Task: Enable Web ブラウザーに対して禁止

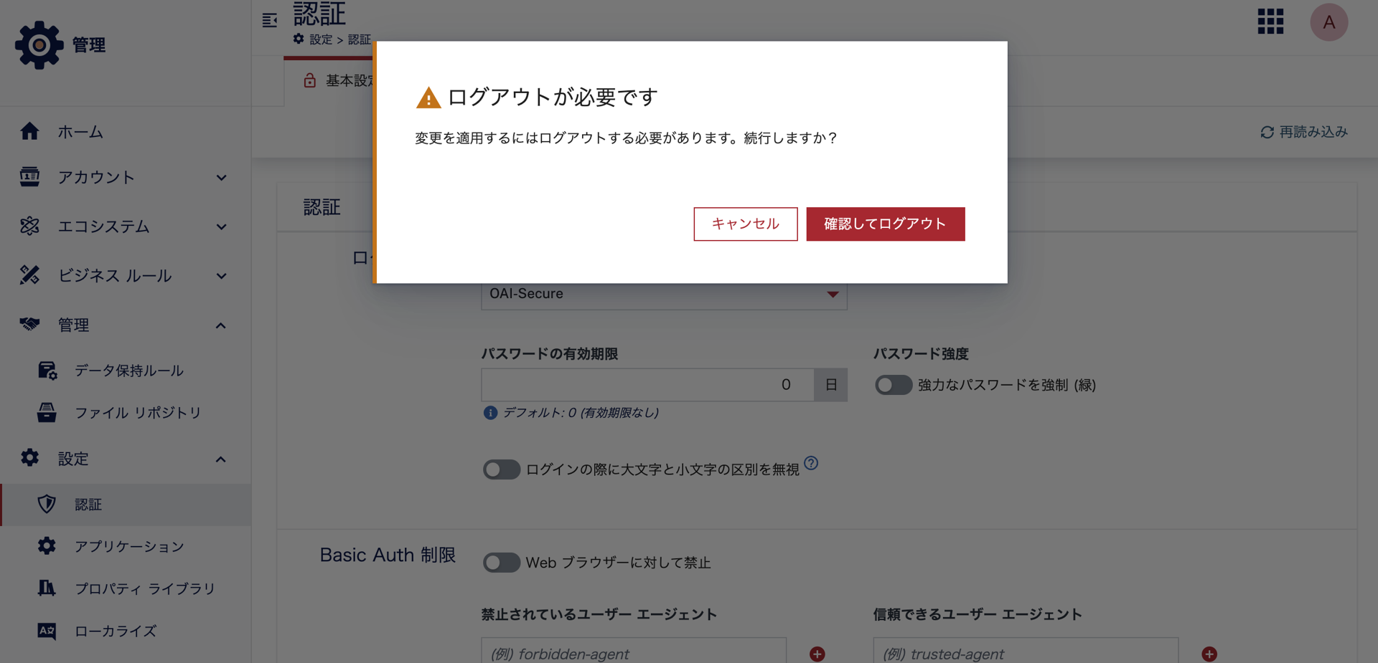Action: [x=502, y=563]
